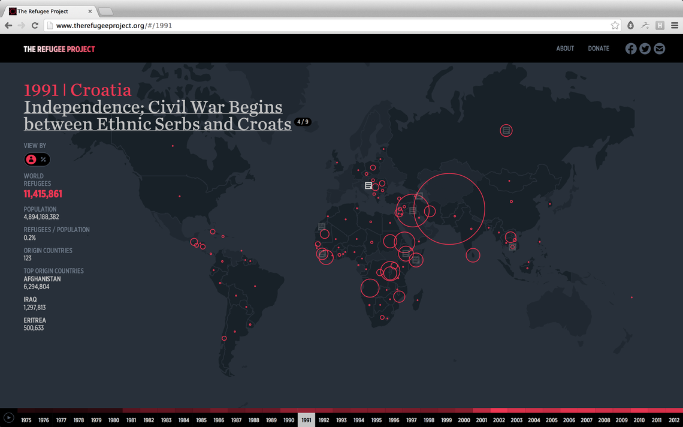This screenshot has width=683, height=427.
Task: Select year 2000 on the timeline
Action: 464,420
